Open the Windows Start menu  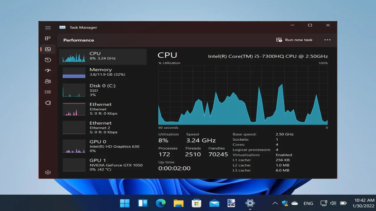[125, 203]
